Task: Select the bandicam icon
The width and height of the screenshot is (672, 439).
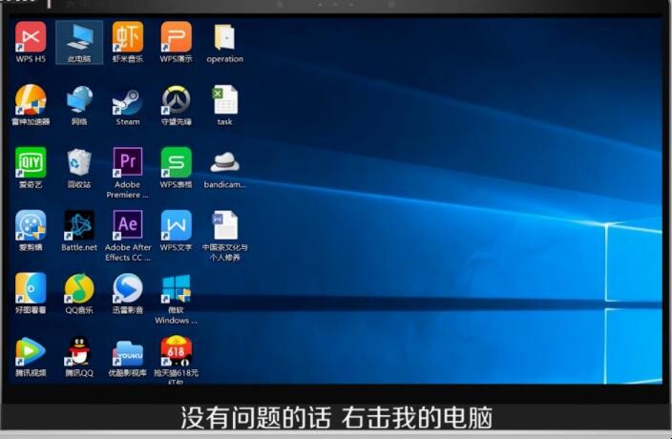Action: [224, 163]
